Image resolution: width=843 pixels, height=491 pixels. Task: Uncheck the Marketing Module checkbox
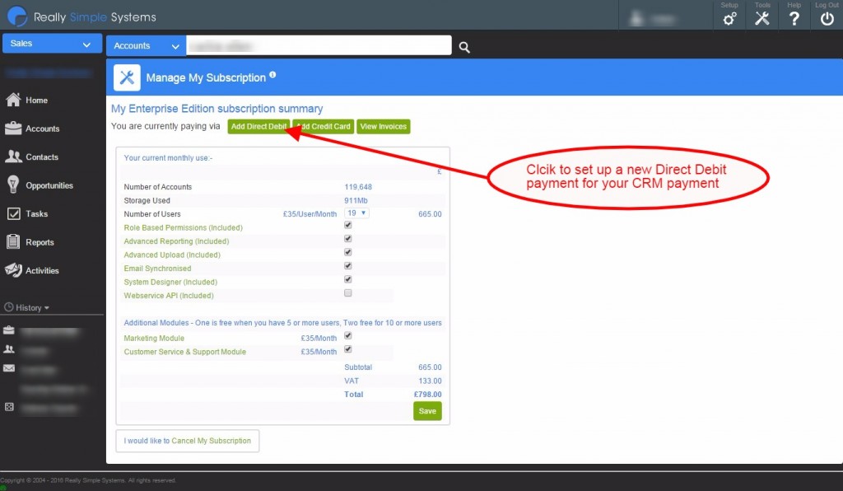pyautogui.click(x=347, y=336)
